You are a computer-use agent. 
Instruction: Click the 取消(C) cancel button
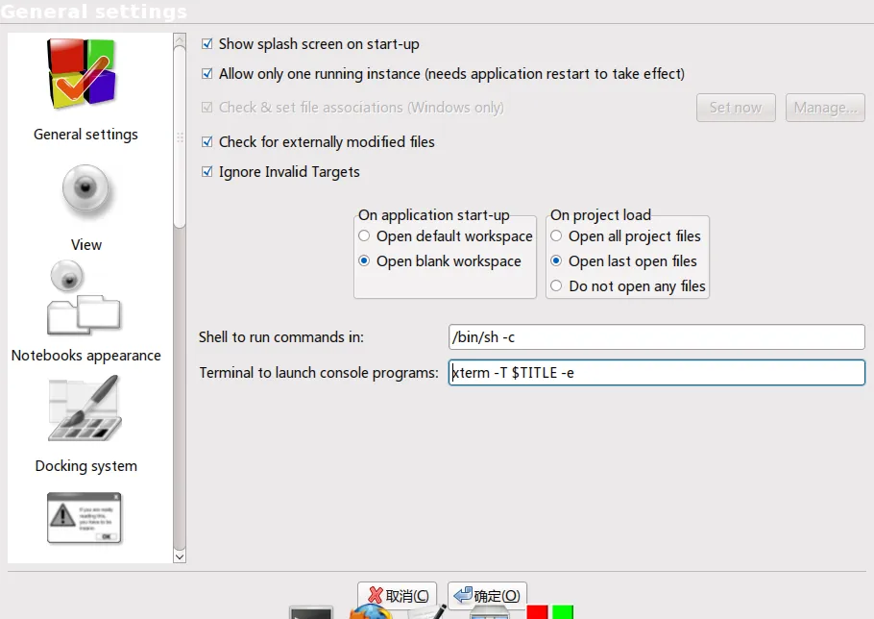398,596
